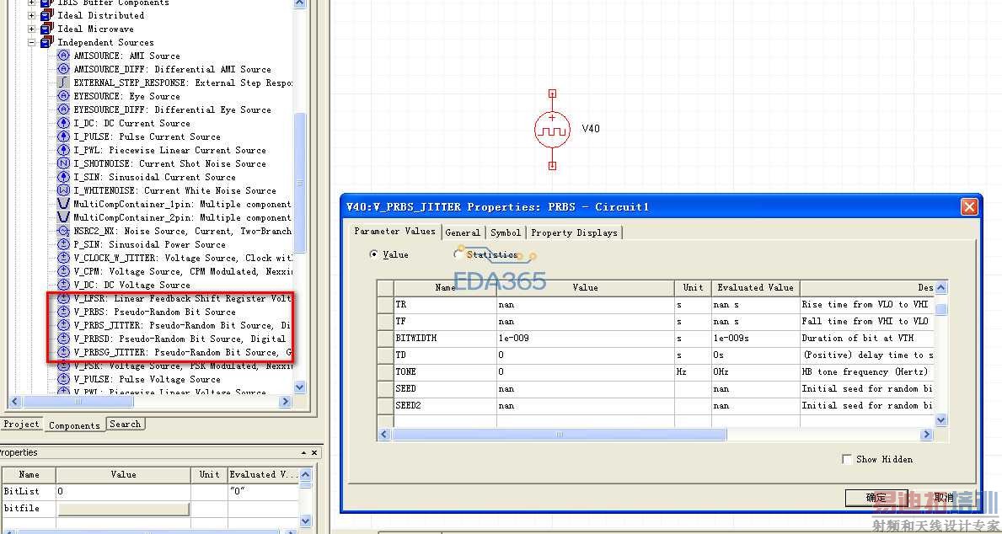
Task: Expand the Ideal Distributed tree node
Action: click(32, 15)
